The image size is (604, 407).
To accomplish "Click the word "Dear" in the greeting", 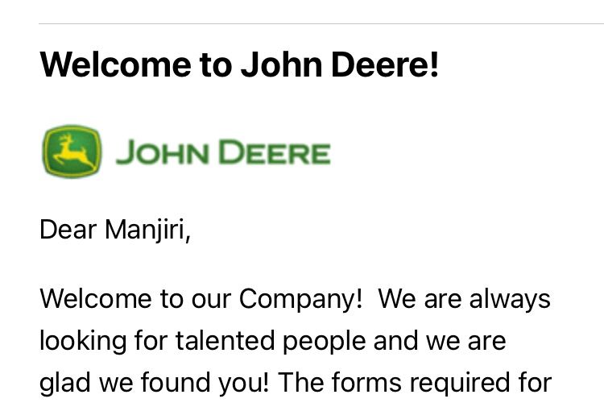I will 68,230.
